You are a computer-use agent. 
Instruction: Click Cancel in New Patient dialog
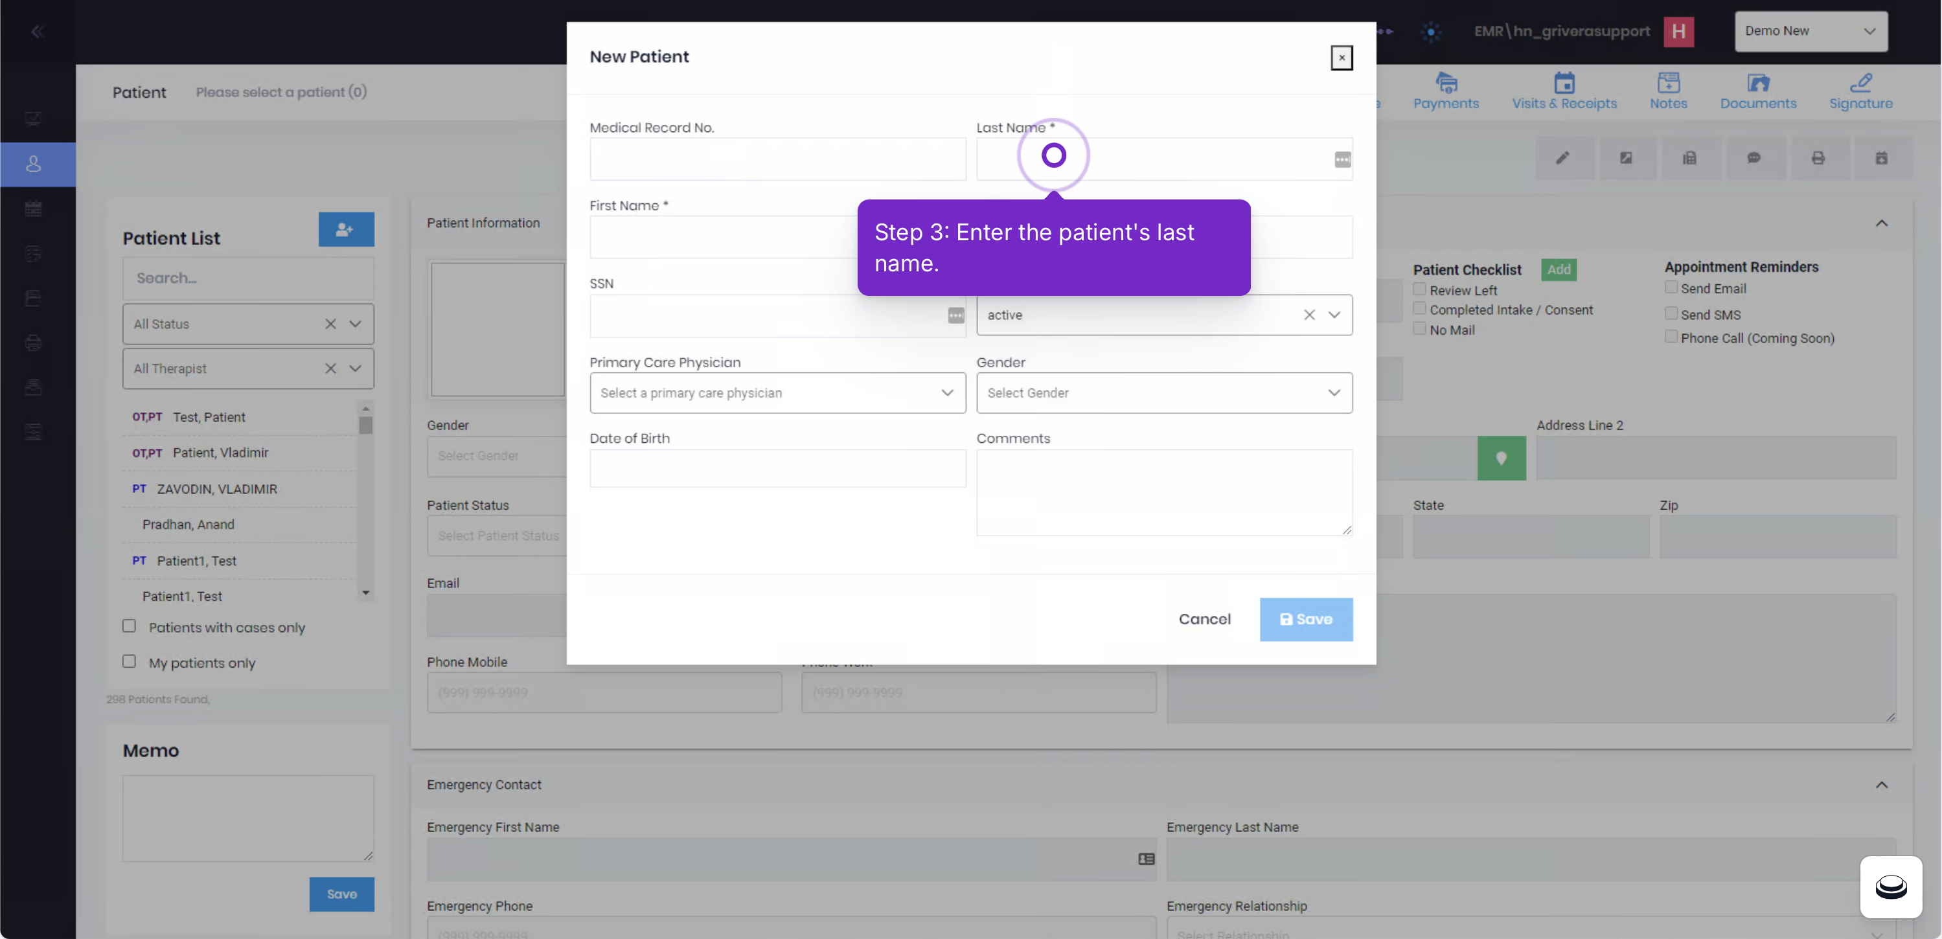pyautogui.click(x=1205, y=620)
